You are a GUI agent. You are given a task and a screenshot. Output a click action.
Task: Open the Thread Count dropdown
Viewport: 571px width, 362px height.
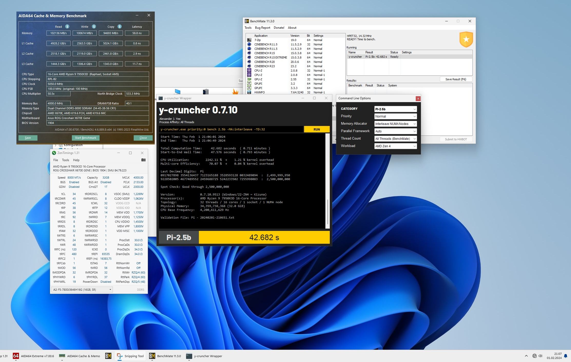click(x=395, y=139)
